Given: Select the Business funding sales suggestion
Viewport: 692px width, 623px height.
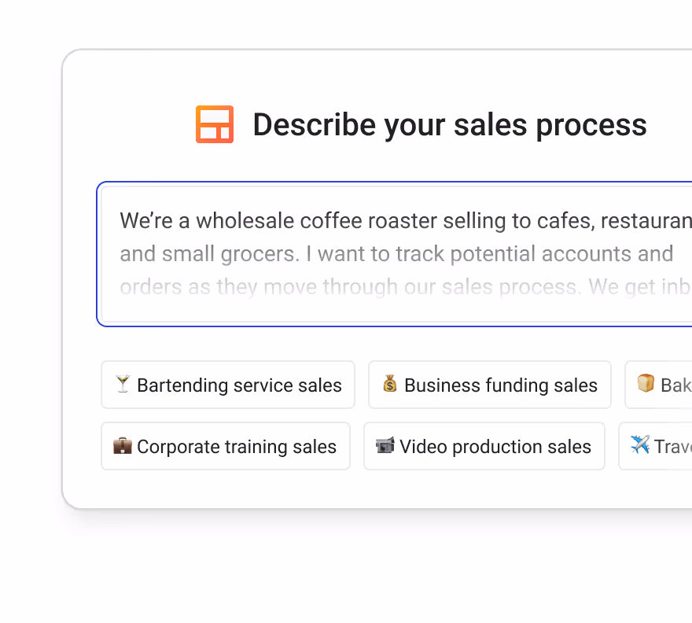Looking at the screenshot, I should (x=489, y=385).
